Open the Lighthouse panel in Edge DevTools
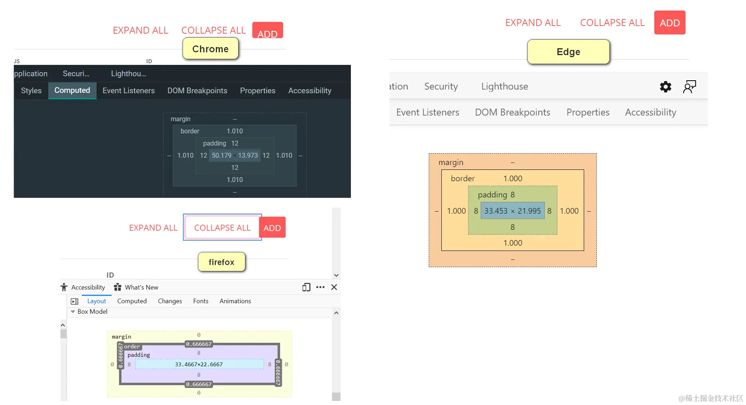Screen dimensions: 746x405 pyautogui.click(x=505, y=86)
